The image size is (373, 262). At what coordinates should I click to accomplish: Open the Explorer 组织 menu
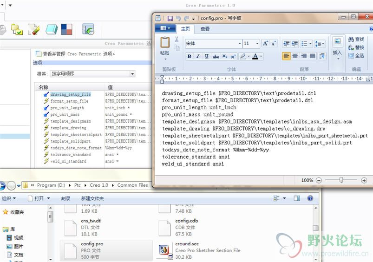(9, 198)
